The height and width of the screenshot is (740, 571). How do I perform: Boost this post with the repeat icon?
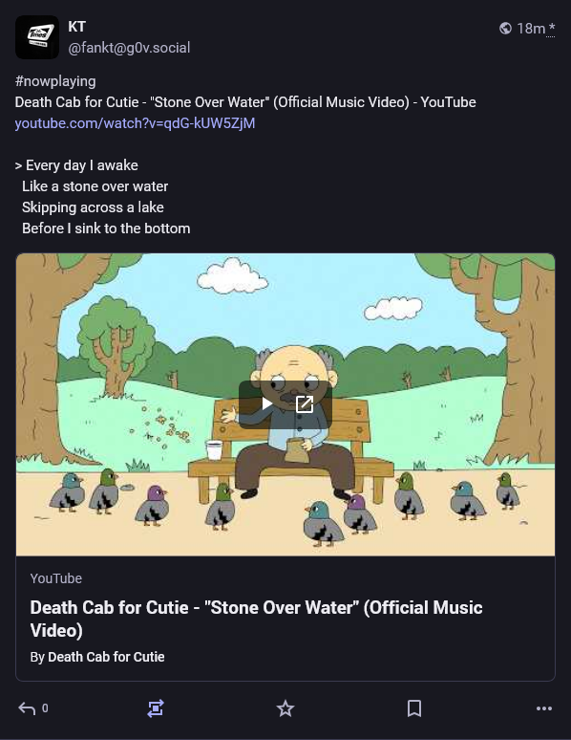(x=156, y=708)
